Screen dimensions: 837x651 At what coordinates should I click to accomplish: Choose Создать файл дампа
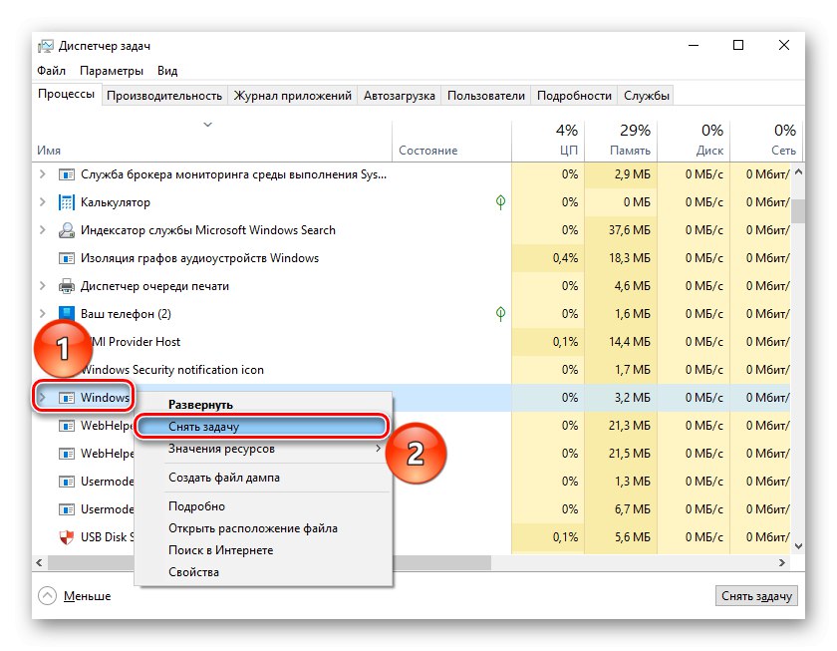263,478
